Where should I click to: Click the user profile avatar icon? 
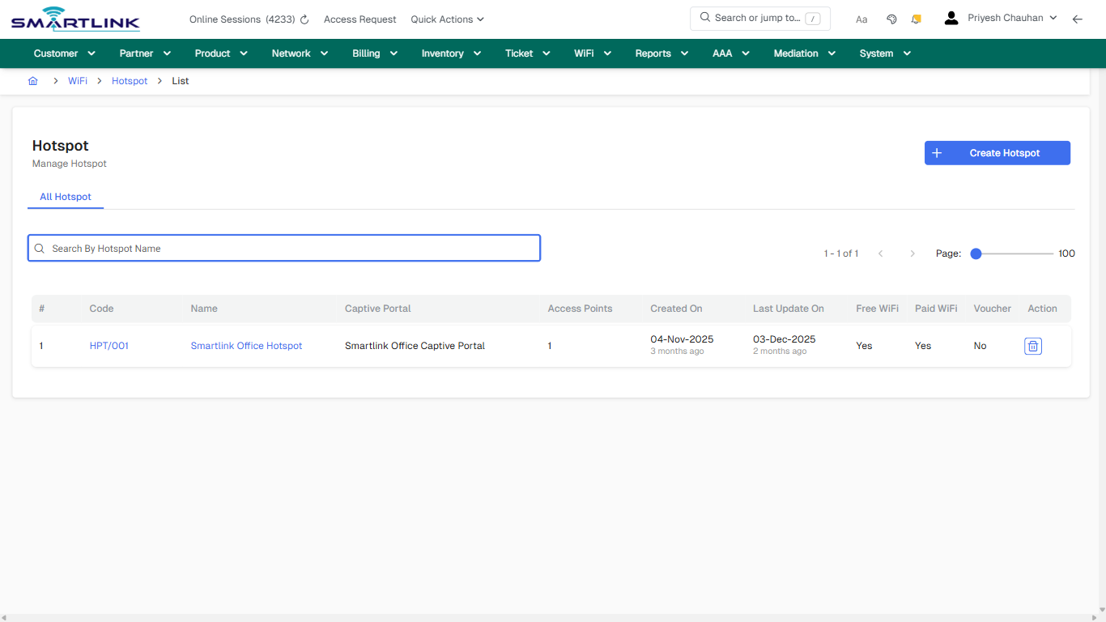951,16
